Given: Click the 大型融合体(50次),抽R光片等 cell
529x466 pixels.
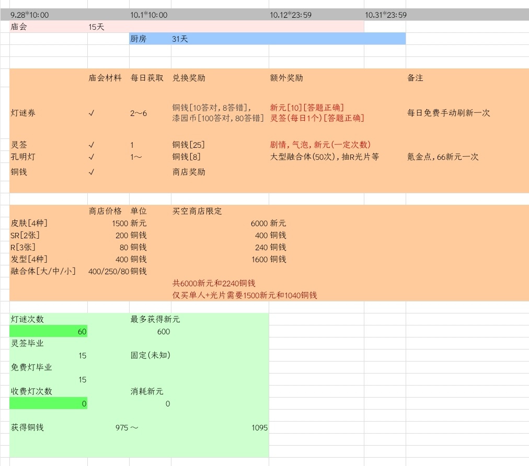Looking at the screenshot, I should click(x=325, y=157).
